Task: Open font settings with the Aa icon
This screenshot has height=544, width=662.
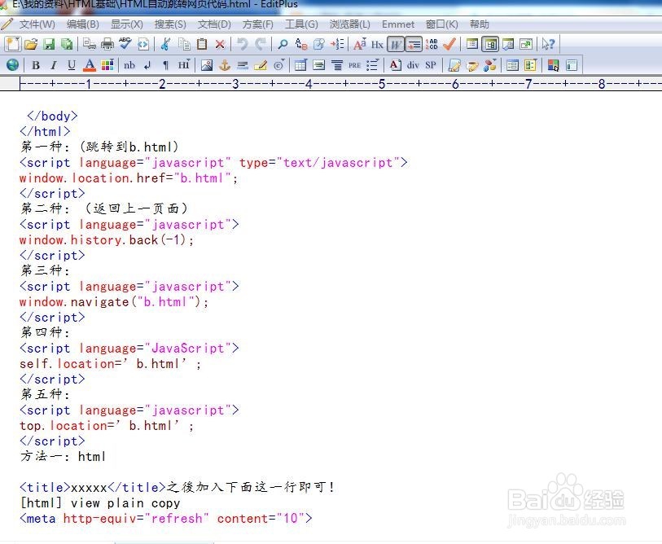Action: click(x=360, y=44)
